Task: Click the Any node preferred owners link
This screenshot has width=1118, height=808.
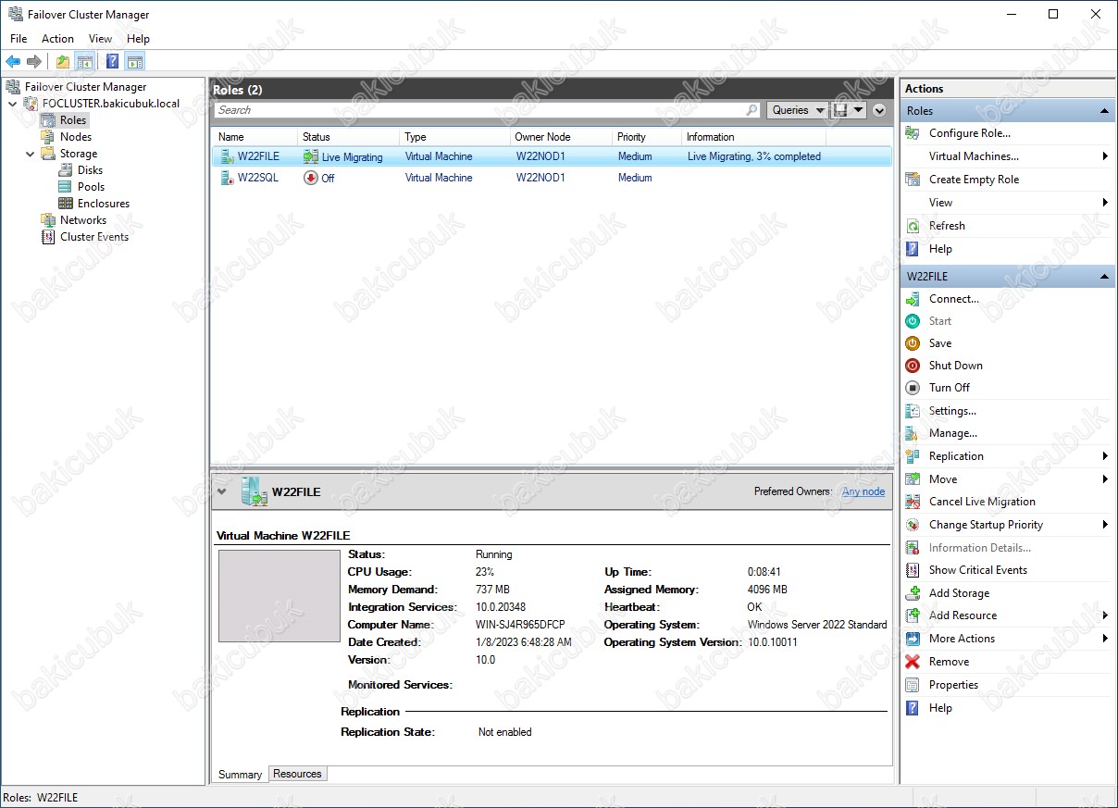Action: pos(863,491)
